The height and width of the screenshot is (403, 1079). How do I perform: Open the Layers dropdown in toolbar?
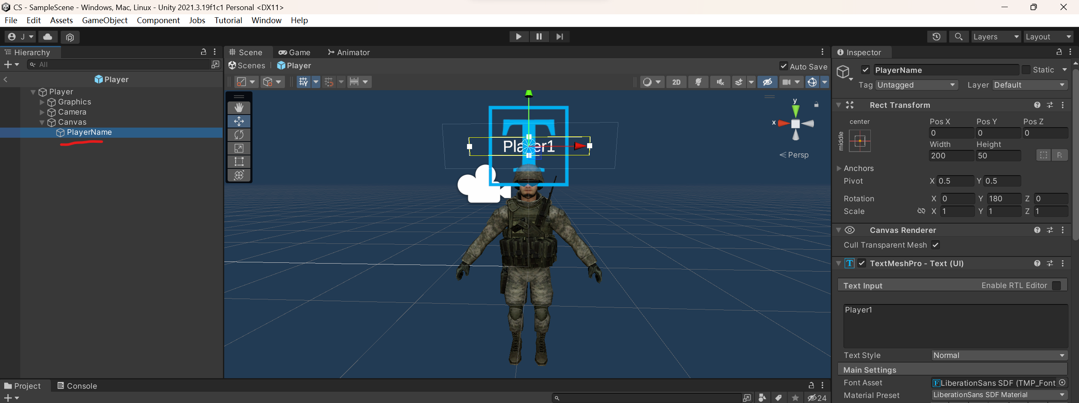pyautogui.click(x=996, y=37)
